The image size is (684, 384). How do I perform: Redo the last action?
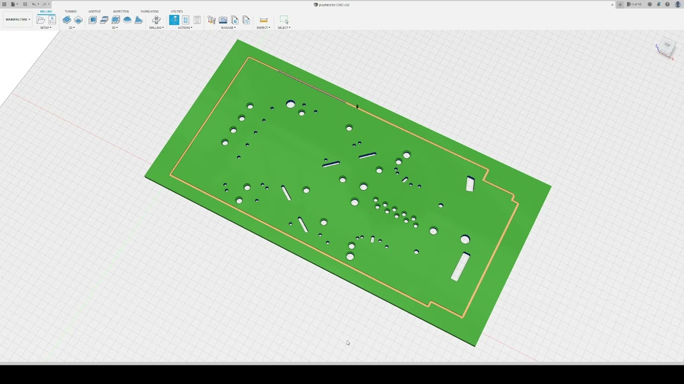coord(44,4)
